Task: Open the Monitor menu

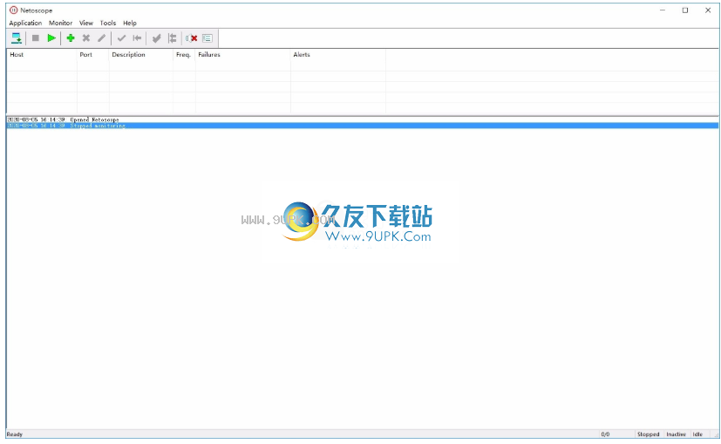Action: tap(61, 23)
